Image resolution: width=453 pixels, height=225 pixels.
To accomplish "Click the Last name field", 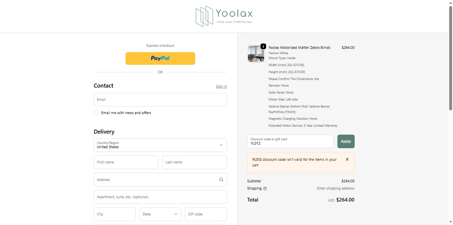I will point(194,162).
